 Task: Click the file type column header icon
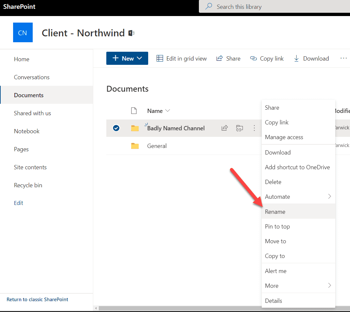[x=134, y=111]
